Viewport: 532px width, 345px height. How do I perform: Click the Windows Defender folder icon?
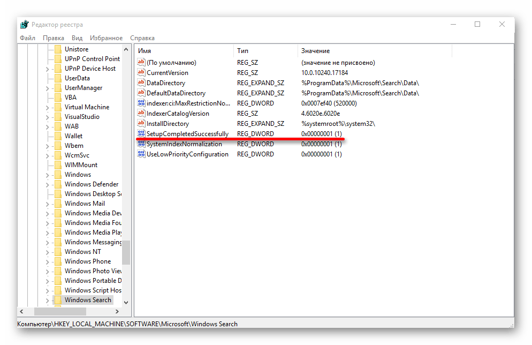58,184
